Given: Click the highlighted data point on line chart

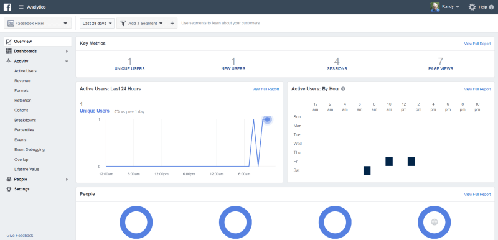Looking at the screenshot, I should [x=268, y=119].
